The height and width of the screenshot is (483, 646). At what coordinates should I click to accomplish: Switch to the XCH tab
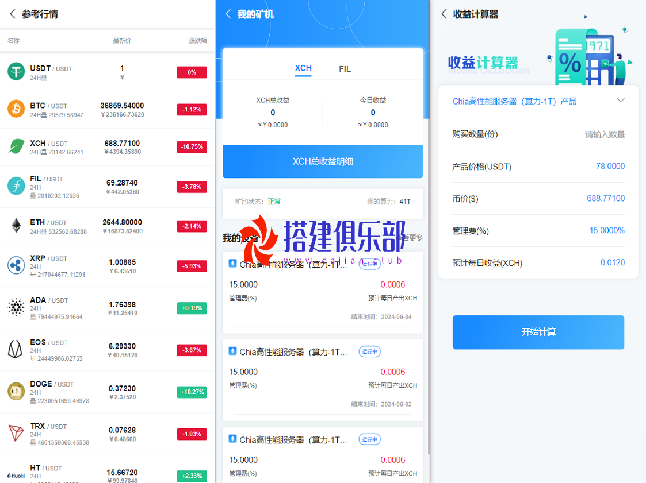click(303, 68)
